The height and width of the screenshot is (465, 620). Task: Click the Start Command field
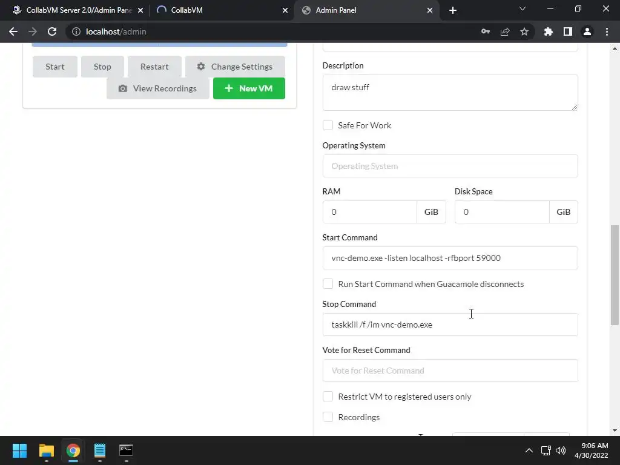[450, 258]
